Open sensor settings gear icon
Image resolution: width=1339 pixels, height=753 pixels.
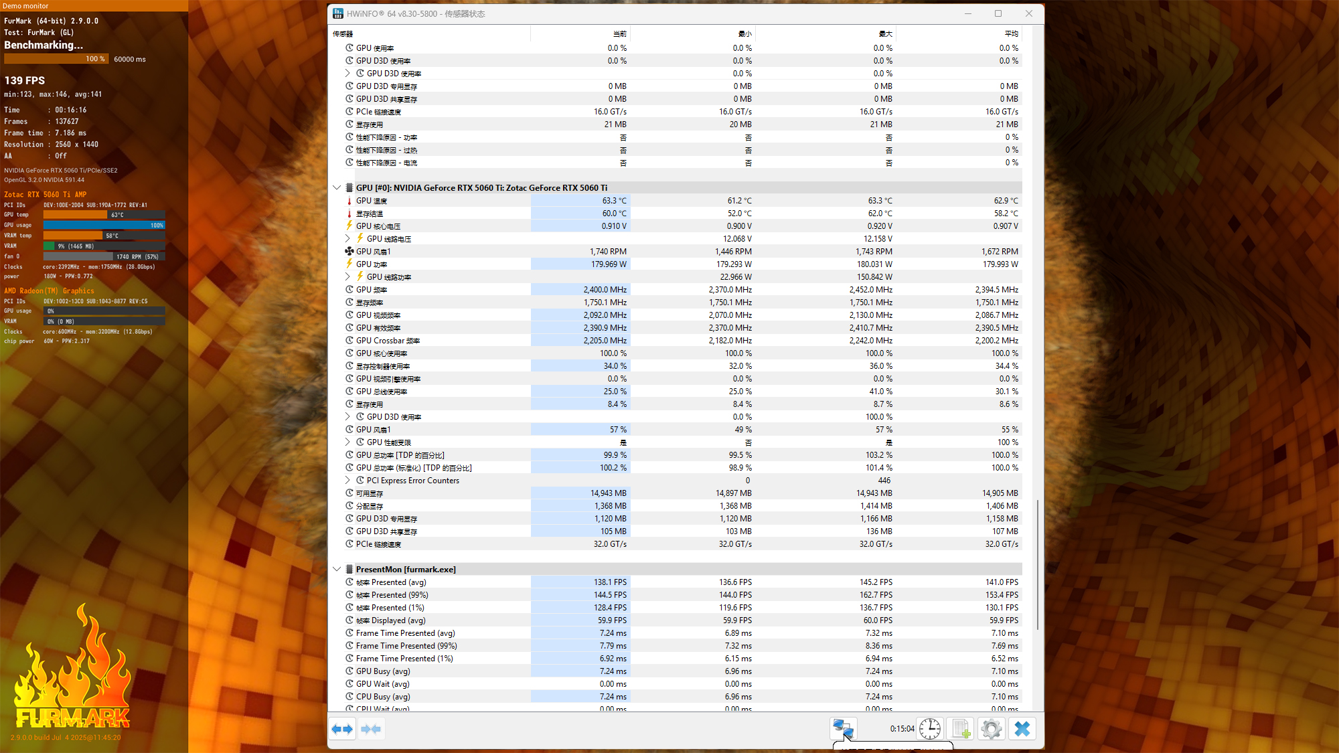click(x=992, y=728)
